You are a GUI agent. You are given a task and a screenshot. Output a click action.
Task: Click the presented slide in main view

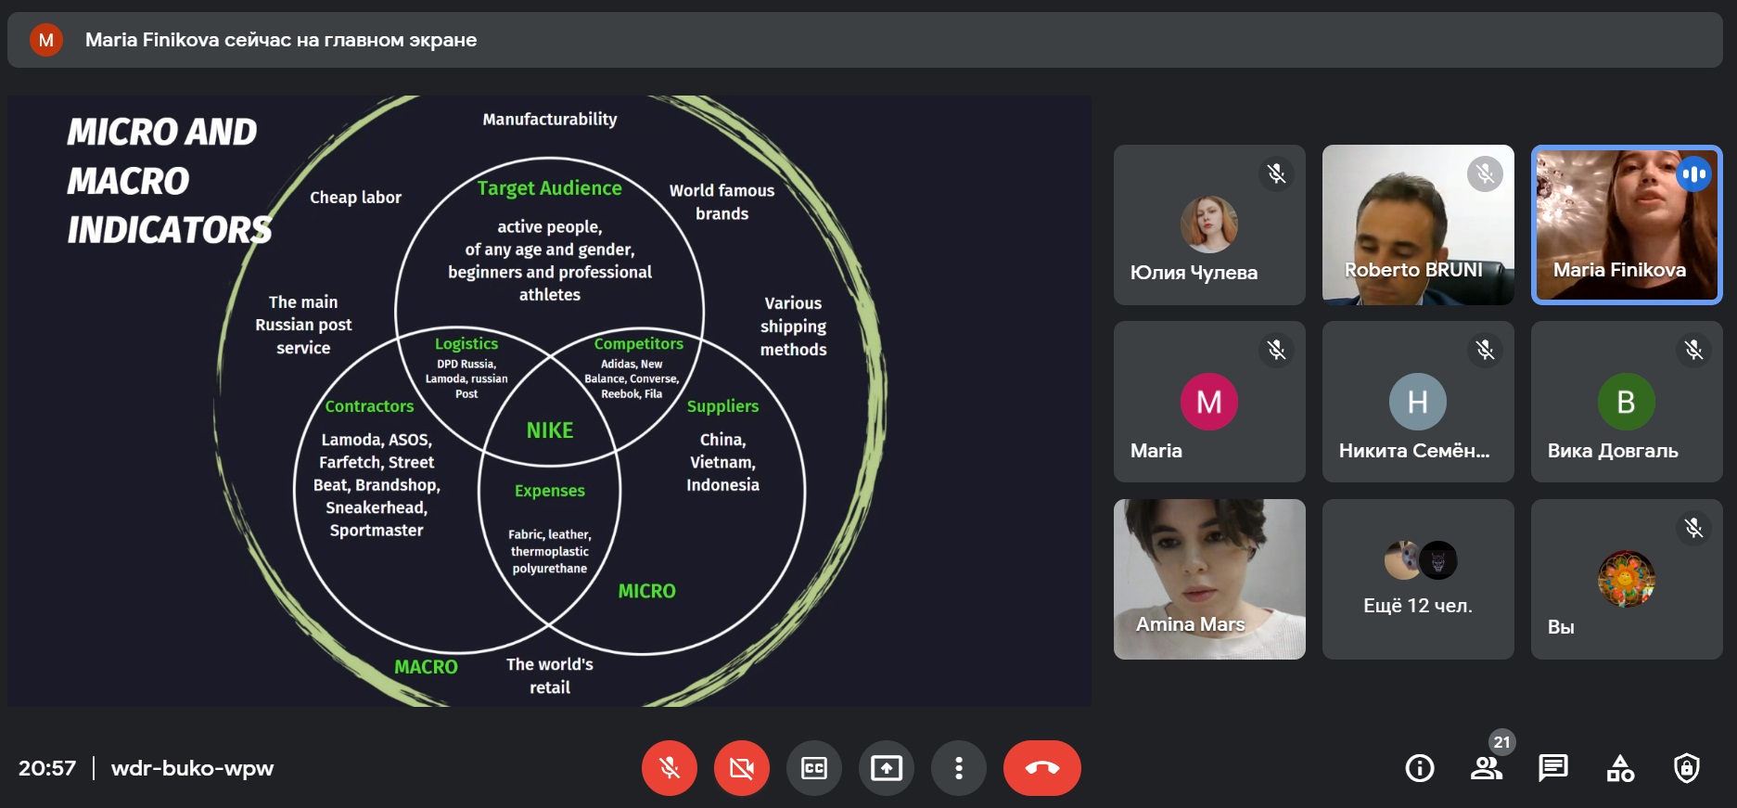pyautogui.click(x=549, y=401)
